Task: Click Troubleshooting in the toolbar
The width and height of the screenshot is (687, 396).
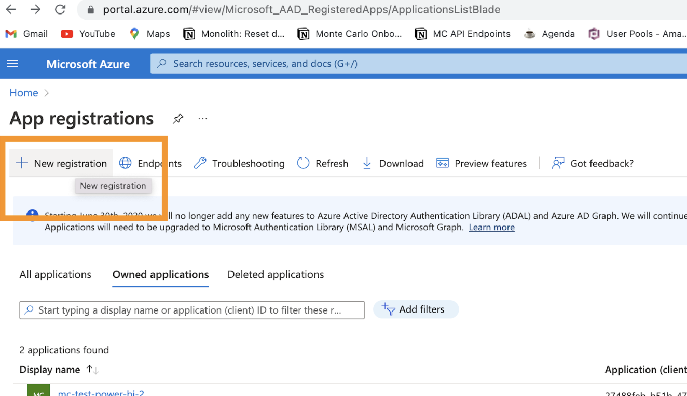Action: (x=248, y=164)
